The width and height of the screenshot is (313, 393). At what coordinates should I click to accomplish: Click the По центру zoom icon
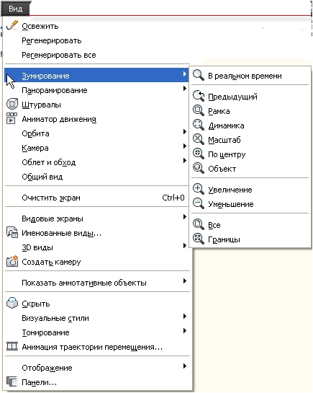199,154
